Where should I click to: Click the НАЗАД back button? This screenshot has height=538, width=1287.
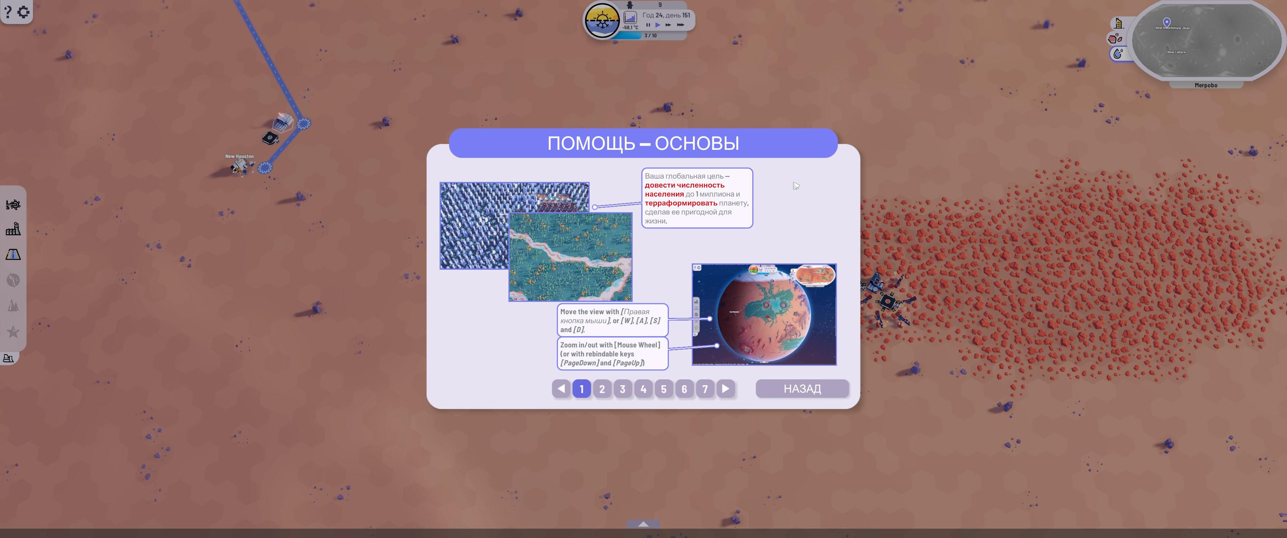click(x=803, y=389)
